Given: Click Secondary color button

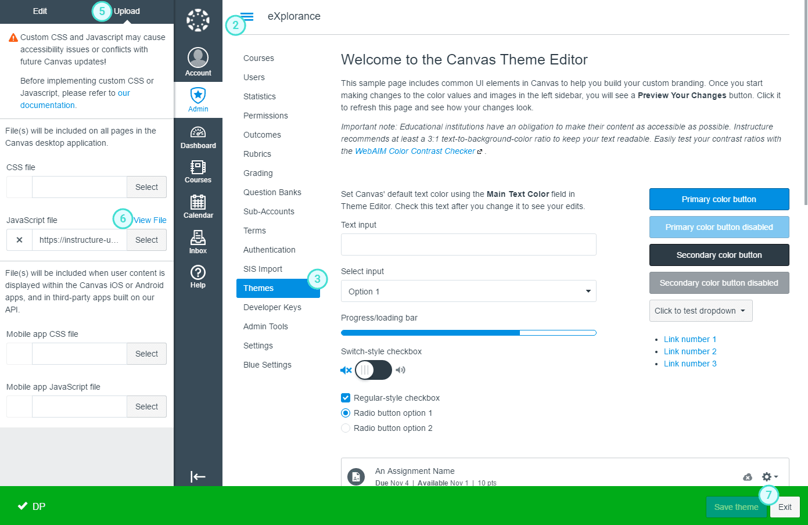Looking at the screenshot, I should click(719, 255).
